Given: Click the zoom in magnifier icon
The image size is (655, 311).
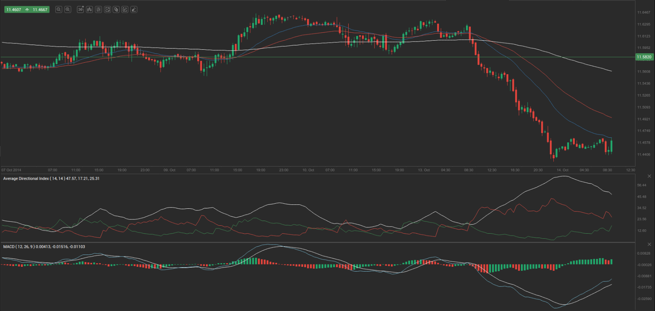Looking at the screenshot, I should (68, 9).
